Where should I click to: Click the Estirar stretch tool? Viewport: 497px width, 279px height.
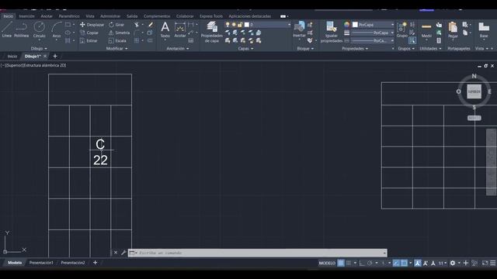(89, 41)
